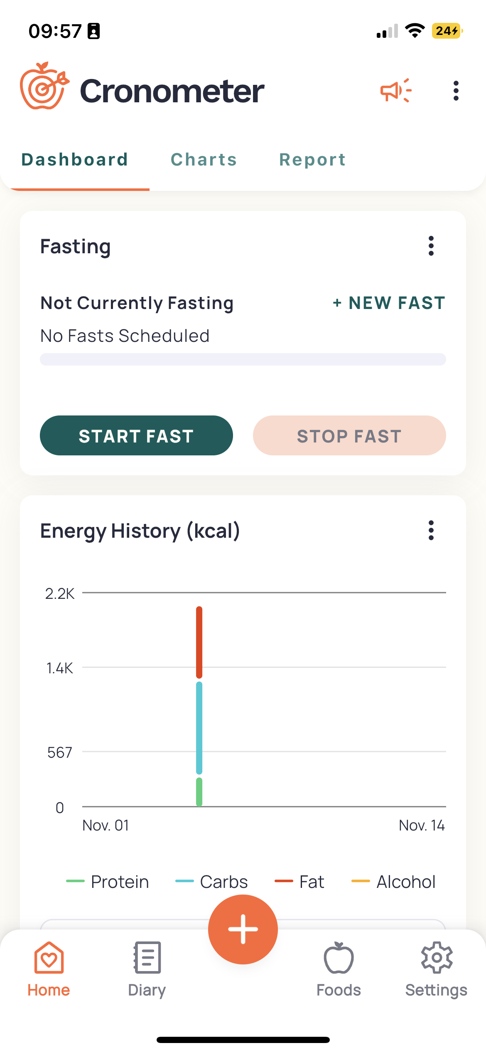The image size is (486, 1053).
Task: Expand the Energy History options menu
Action: tap(431, 530)
